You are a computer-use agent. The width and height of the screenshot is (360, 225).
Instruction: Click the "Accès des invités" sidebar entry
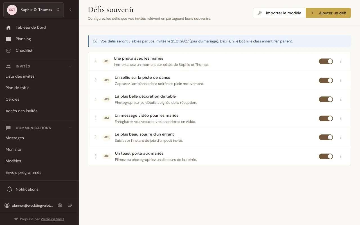pos(39,111)
